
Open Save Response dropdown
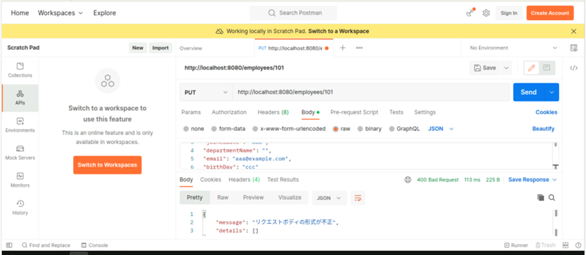click(532, 180)
